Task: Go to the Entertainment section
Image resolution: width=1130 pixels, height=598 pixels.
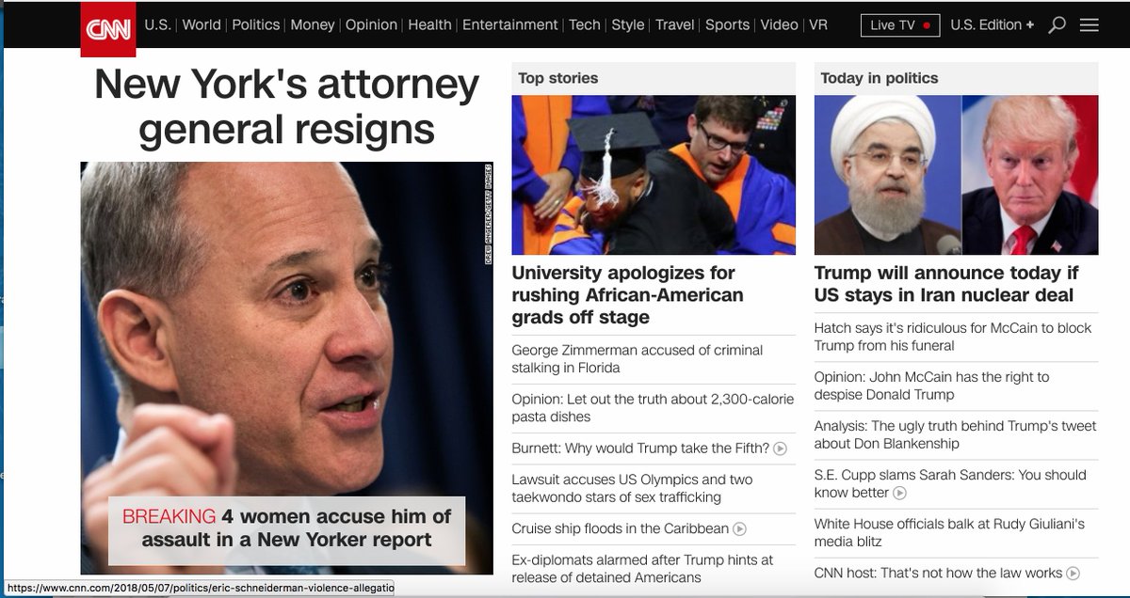Action: pos(509,25)
